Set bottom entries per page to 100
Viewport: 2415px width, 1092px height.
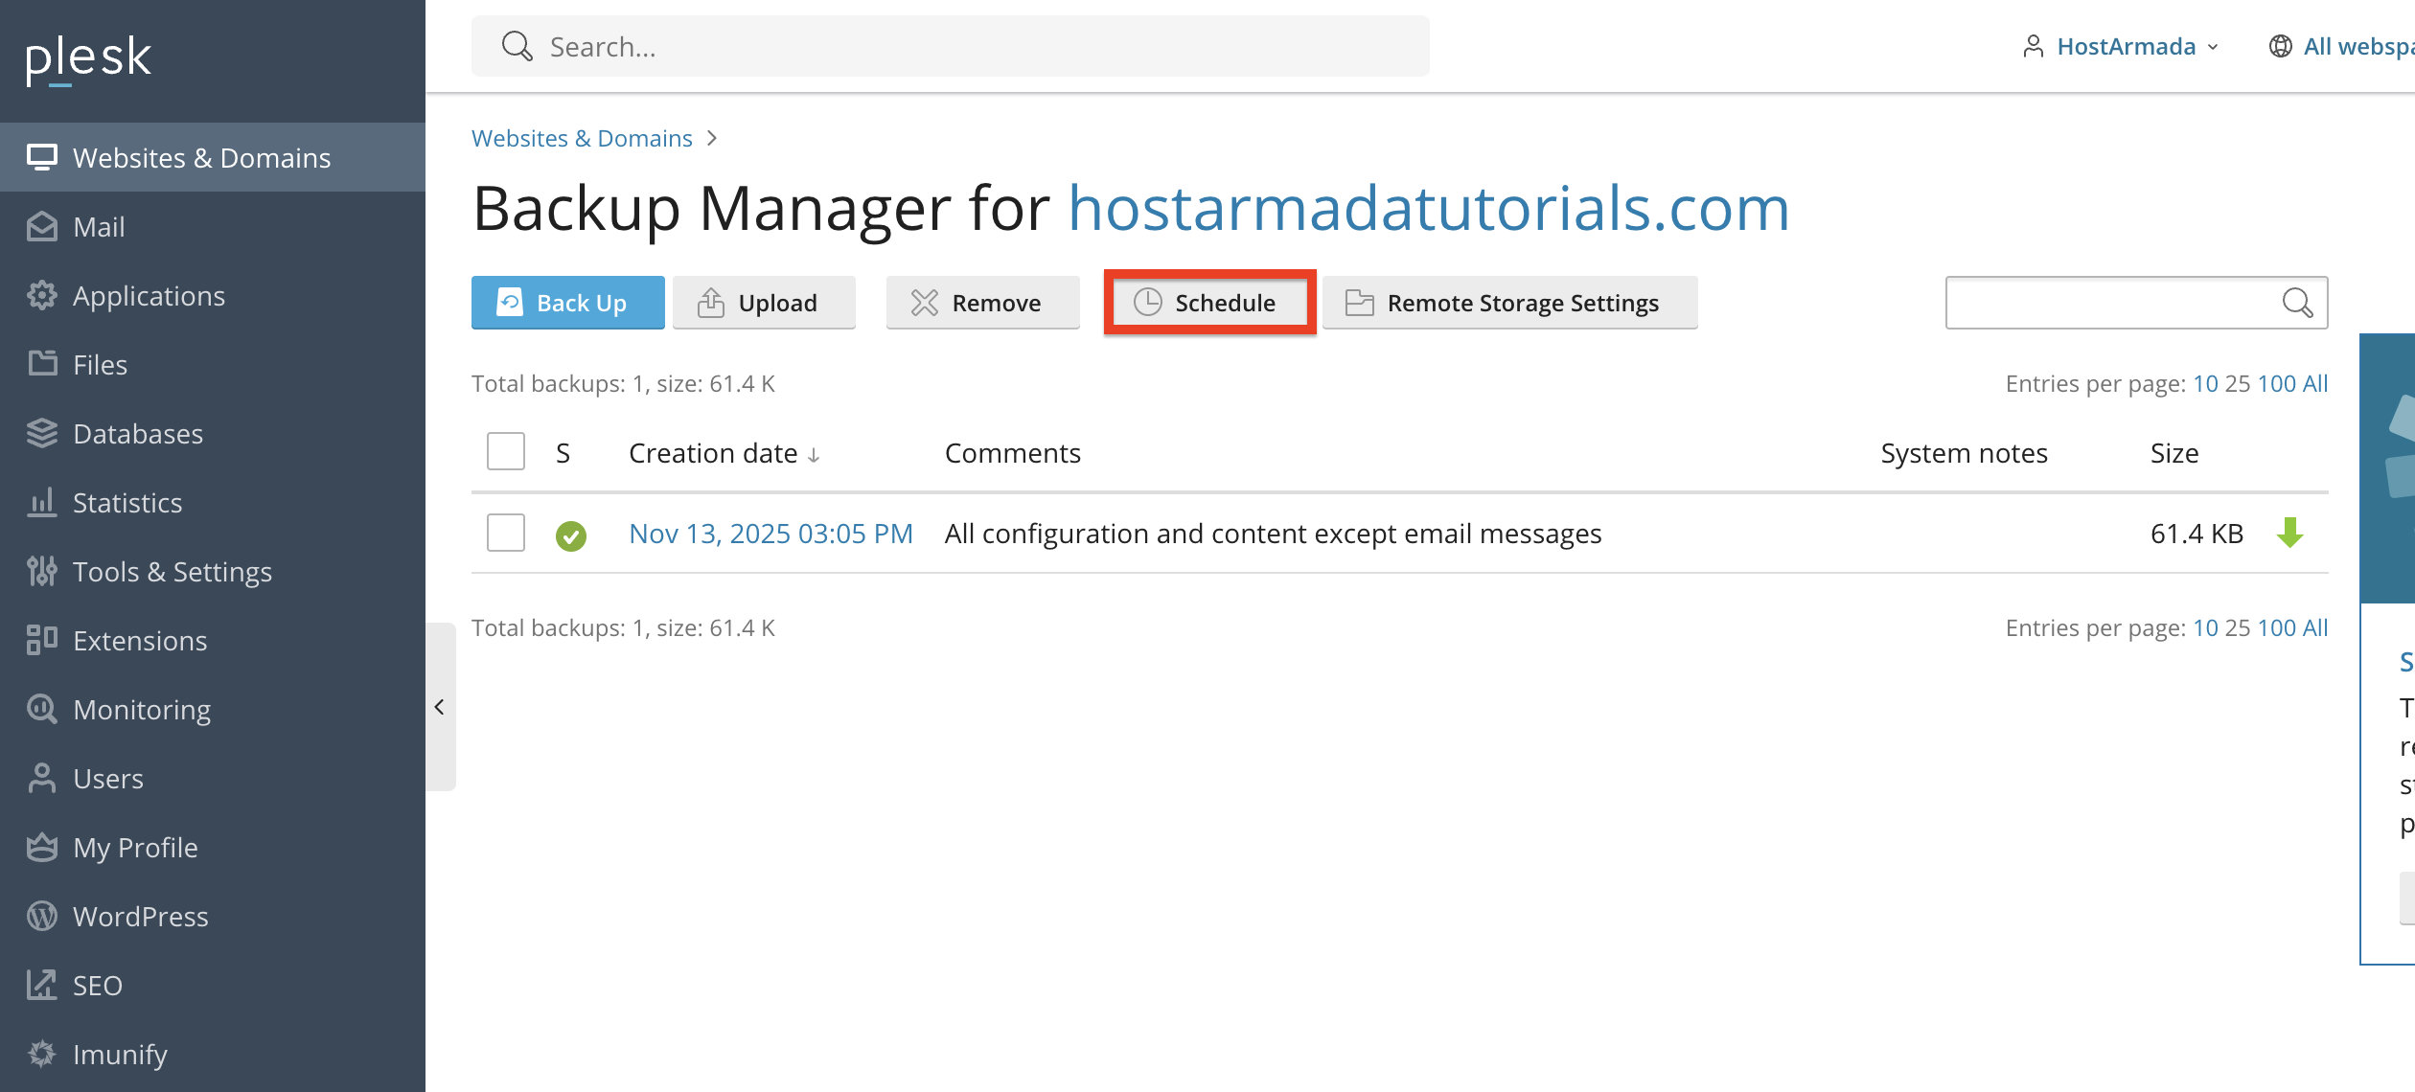[x=2276, y=627]
